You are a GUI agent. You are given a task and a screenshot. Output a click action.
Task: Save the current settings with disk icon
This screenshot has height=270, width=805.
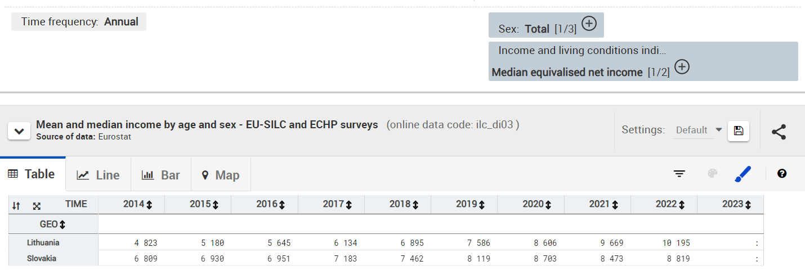pyautogui.click(x=739, y=131)
